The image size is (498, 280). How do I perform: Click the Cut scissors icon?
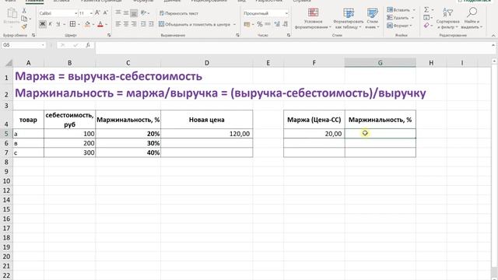click(x=24, y=11)
